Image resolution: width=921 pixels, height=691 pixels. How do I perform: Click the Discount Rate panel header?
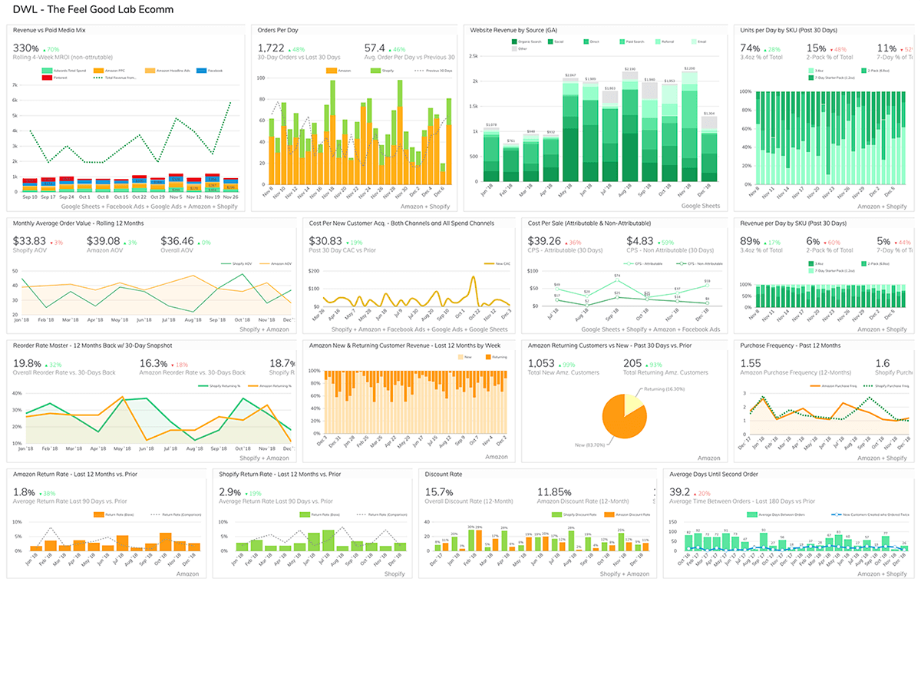(445, 474)
